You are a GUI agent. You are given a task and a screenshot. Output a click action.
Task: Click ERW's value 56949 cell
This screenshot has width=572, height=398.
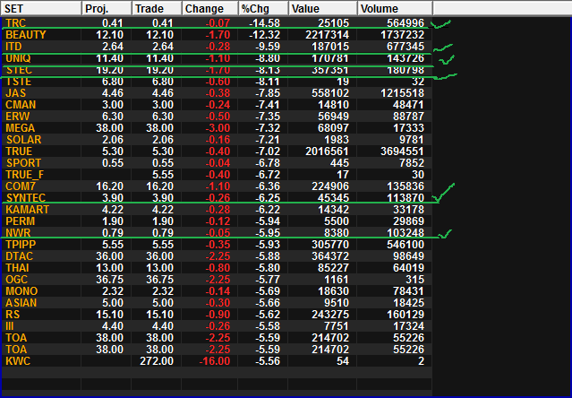tap(333, 117)
